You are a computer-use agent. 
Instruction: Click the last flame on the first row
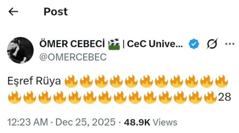221,82
